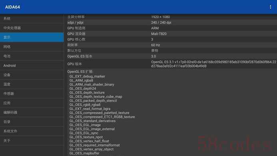Click the AIDA64 title in header
Screen dimensions: 277x156
(12, 7)
